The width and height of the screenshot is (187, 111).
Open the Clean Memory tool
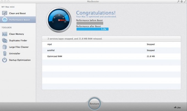pos(16,34)
